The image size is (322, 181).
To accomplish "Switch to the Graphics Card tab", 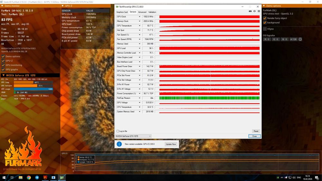I will click(x=122, y=12).
